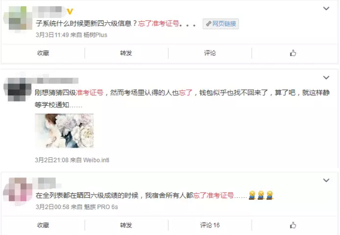The height and width of the screenshot is (235, 340).
Task: Open 评论 on the first post
Action: (x=210, y=53)
